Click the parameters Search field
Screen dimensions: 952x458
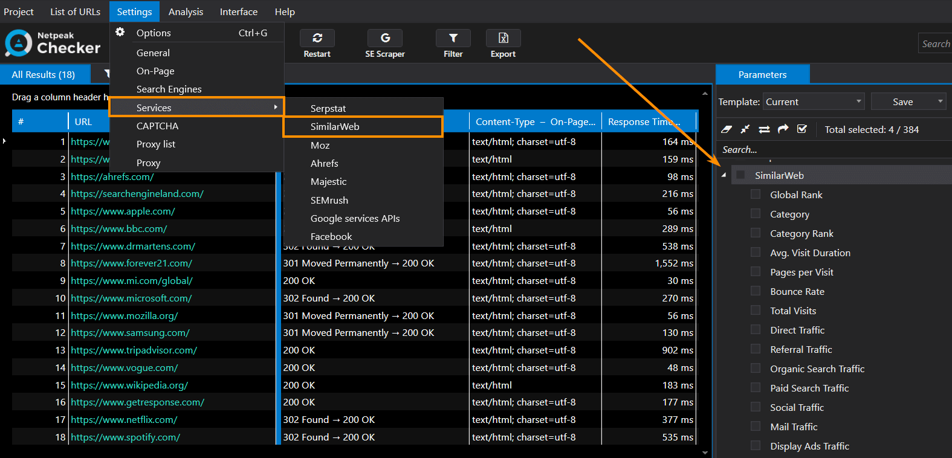pos(834,149)
